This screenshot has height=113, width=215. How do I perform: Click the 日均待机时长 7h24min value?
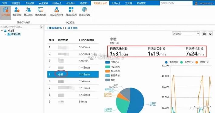195,53
